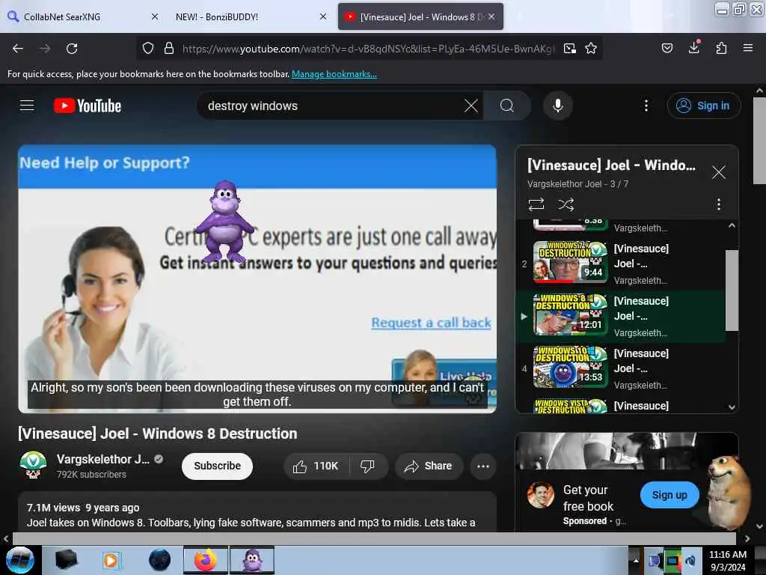The height and width of the screenshot is (575, 766).
Task: Show hidden system tray icons
Action: 636,560
